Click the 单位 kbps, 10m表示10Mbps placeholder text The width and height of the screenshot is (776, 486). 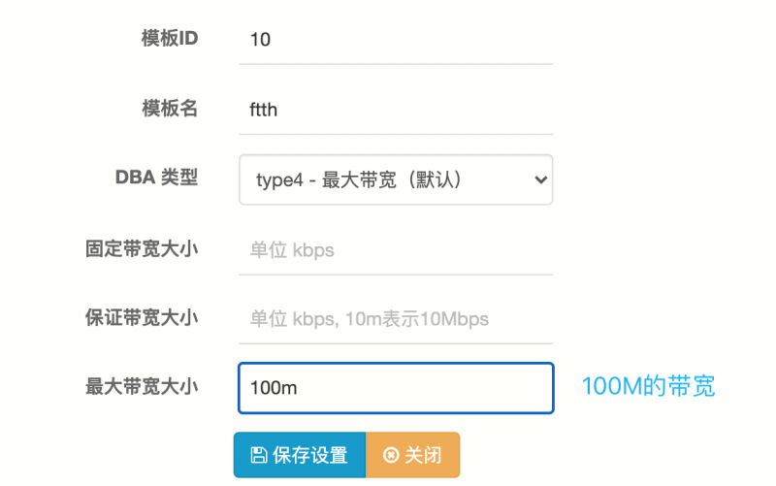tap(370, 319)
